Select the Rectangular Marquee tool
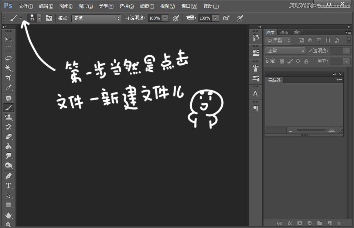This screenshot has width=354, height=228. coord(8,49)
